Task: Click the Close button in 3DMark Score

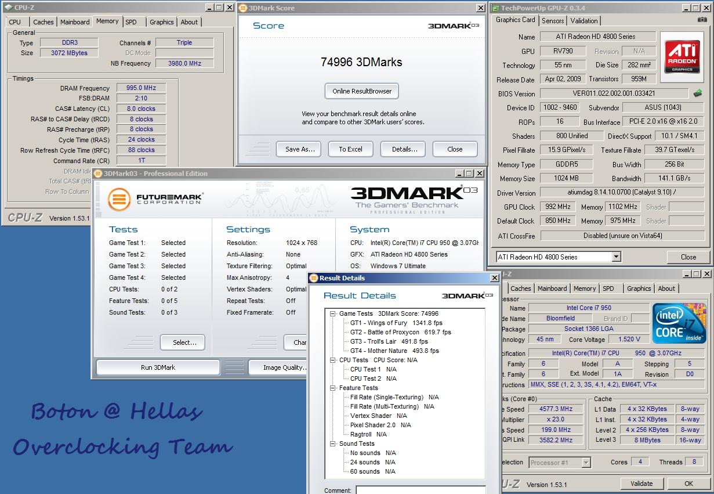Action: click(455, 149)
